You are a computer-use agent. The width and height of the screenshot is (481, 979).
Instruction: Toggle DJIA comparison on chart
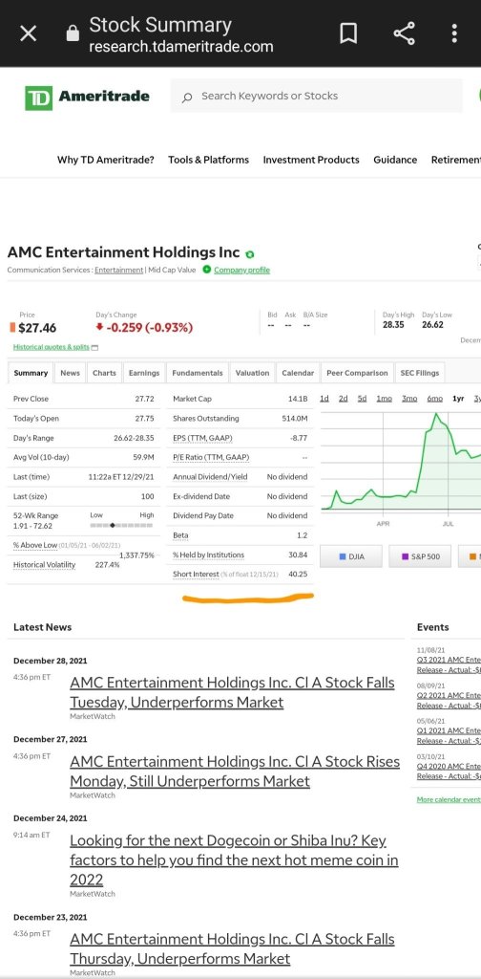[x=351, y=556]
